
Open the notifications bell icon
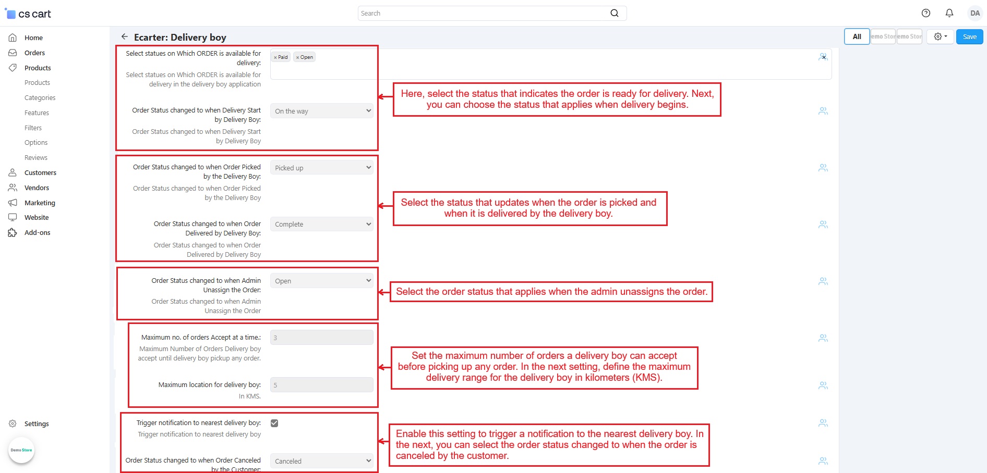click(949, 13)
